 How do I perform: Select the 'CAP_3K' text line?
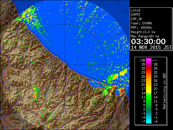(x=137, y=19)
